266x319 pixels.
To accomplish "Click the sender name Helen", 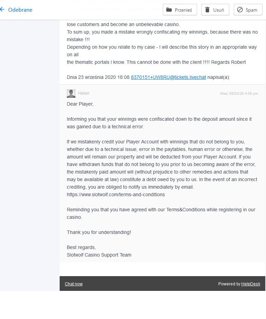I will (84, 93).
